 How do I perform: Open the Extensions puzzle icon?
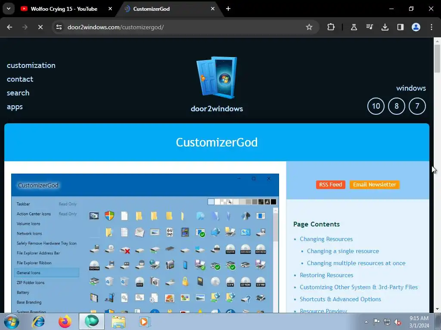[331, 27]
